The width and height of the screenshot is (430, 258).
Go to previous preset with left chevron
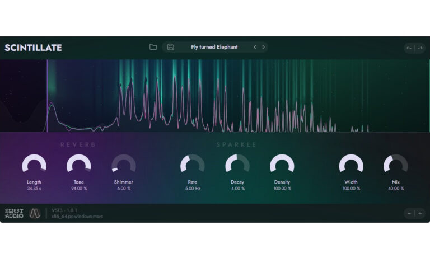point(255,47)
